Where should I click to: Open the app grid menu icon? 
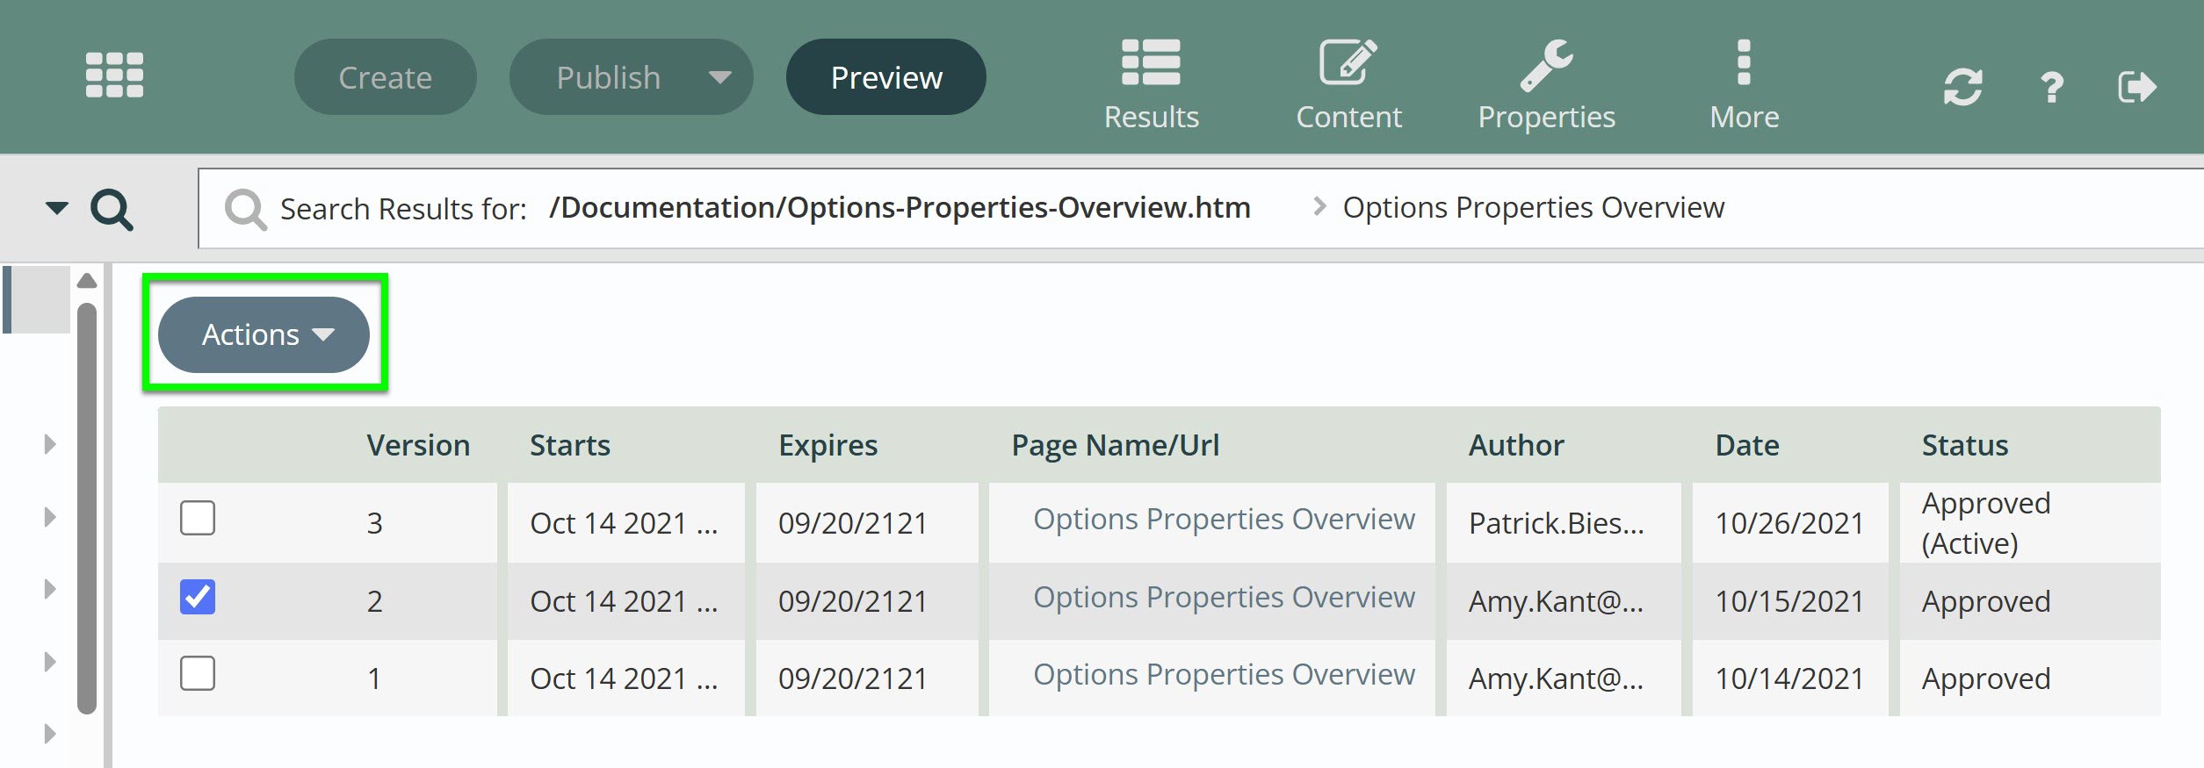coord(114,75)
